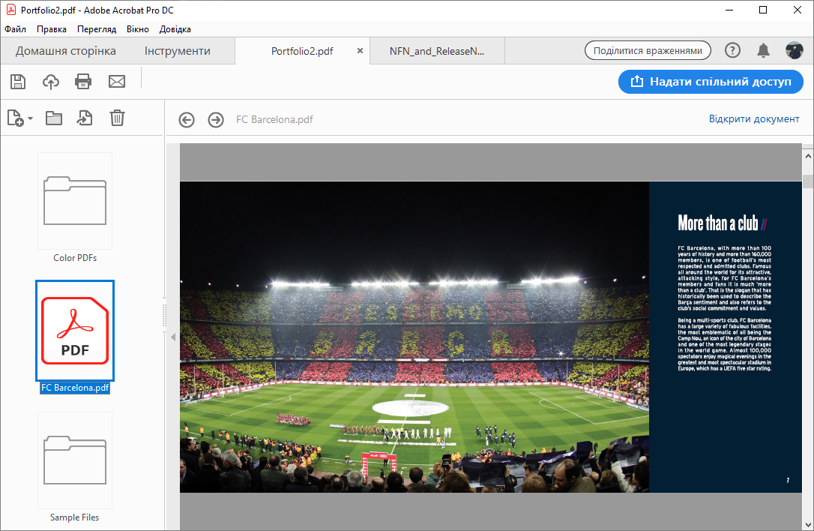Open the Вікно menu
Image resolution: width=814 pixels, height=531 pixels.
138,29
